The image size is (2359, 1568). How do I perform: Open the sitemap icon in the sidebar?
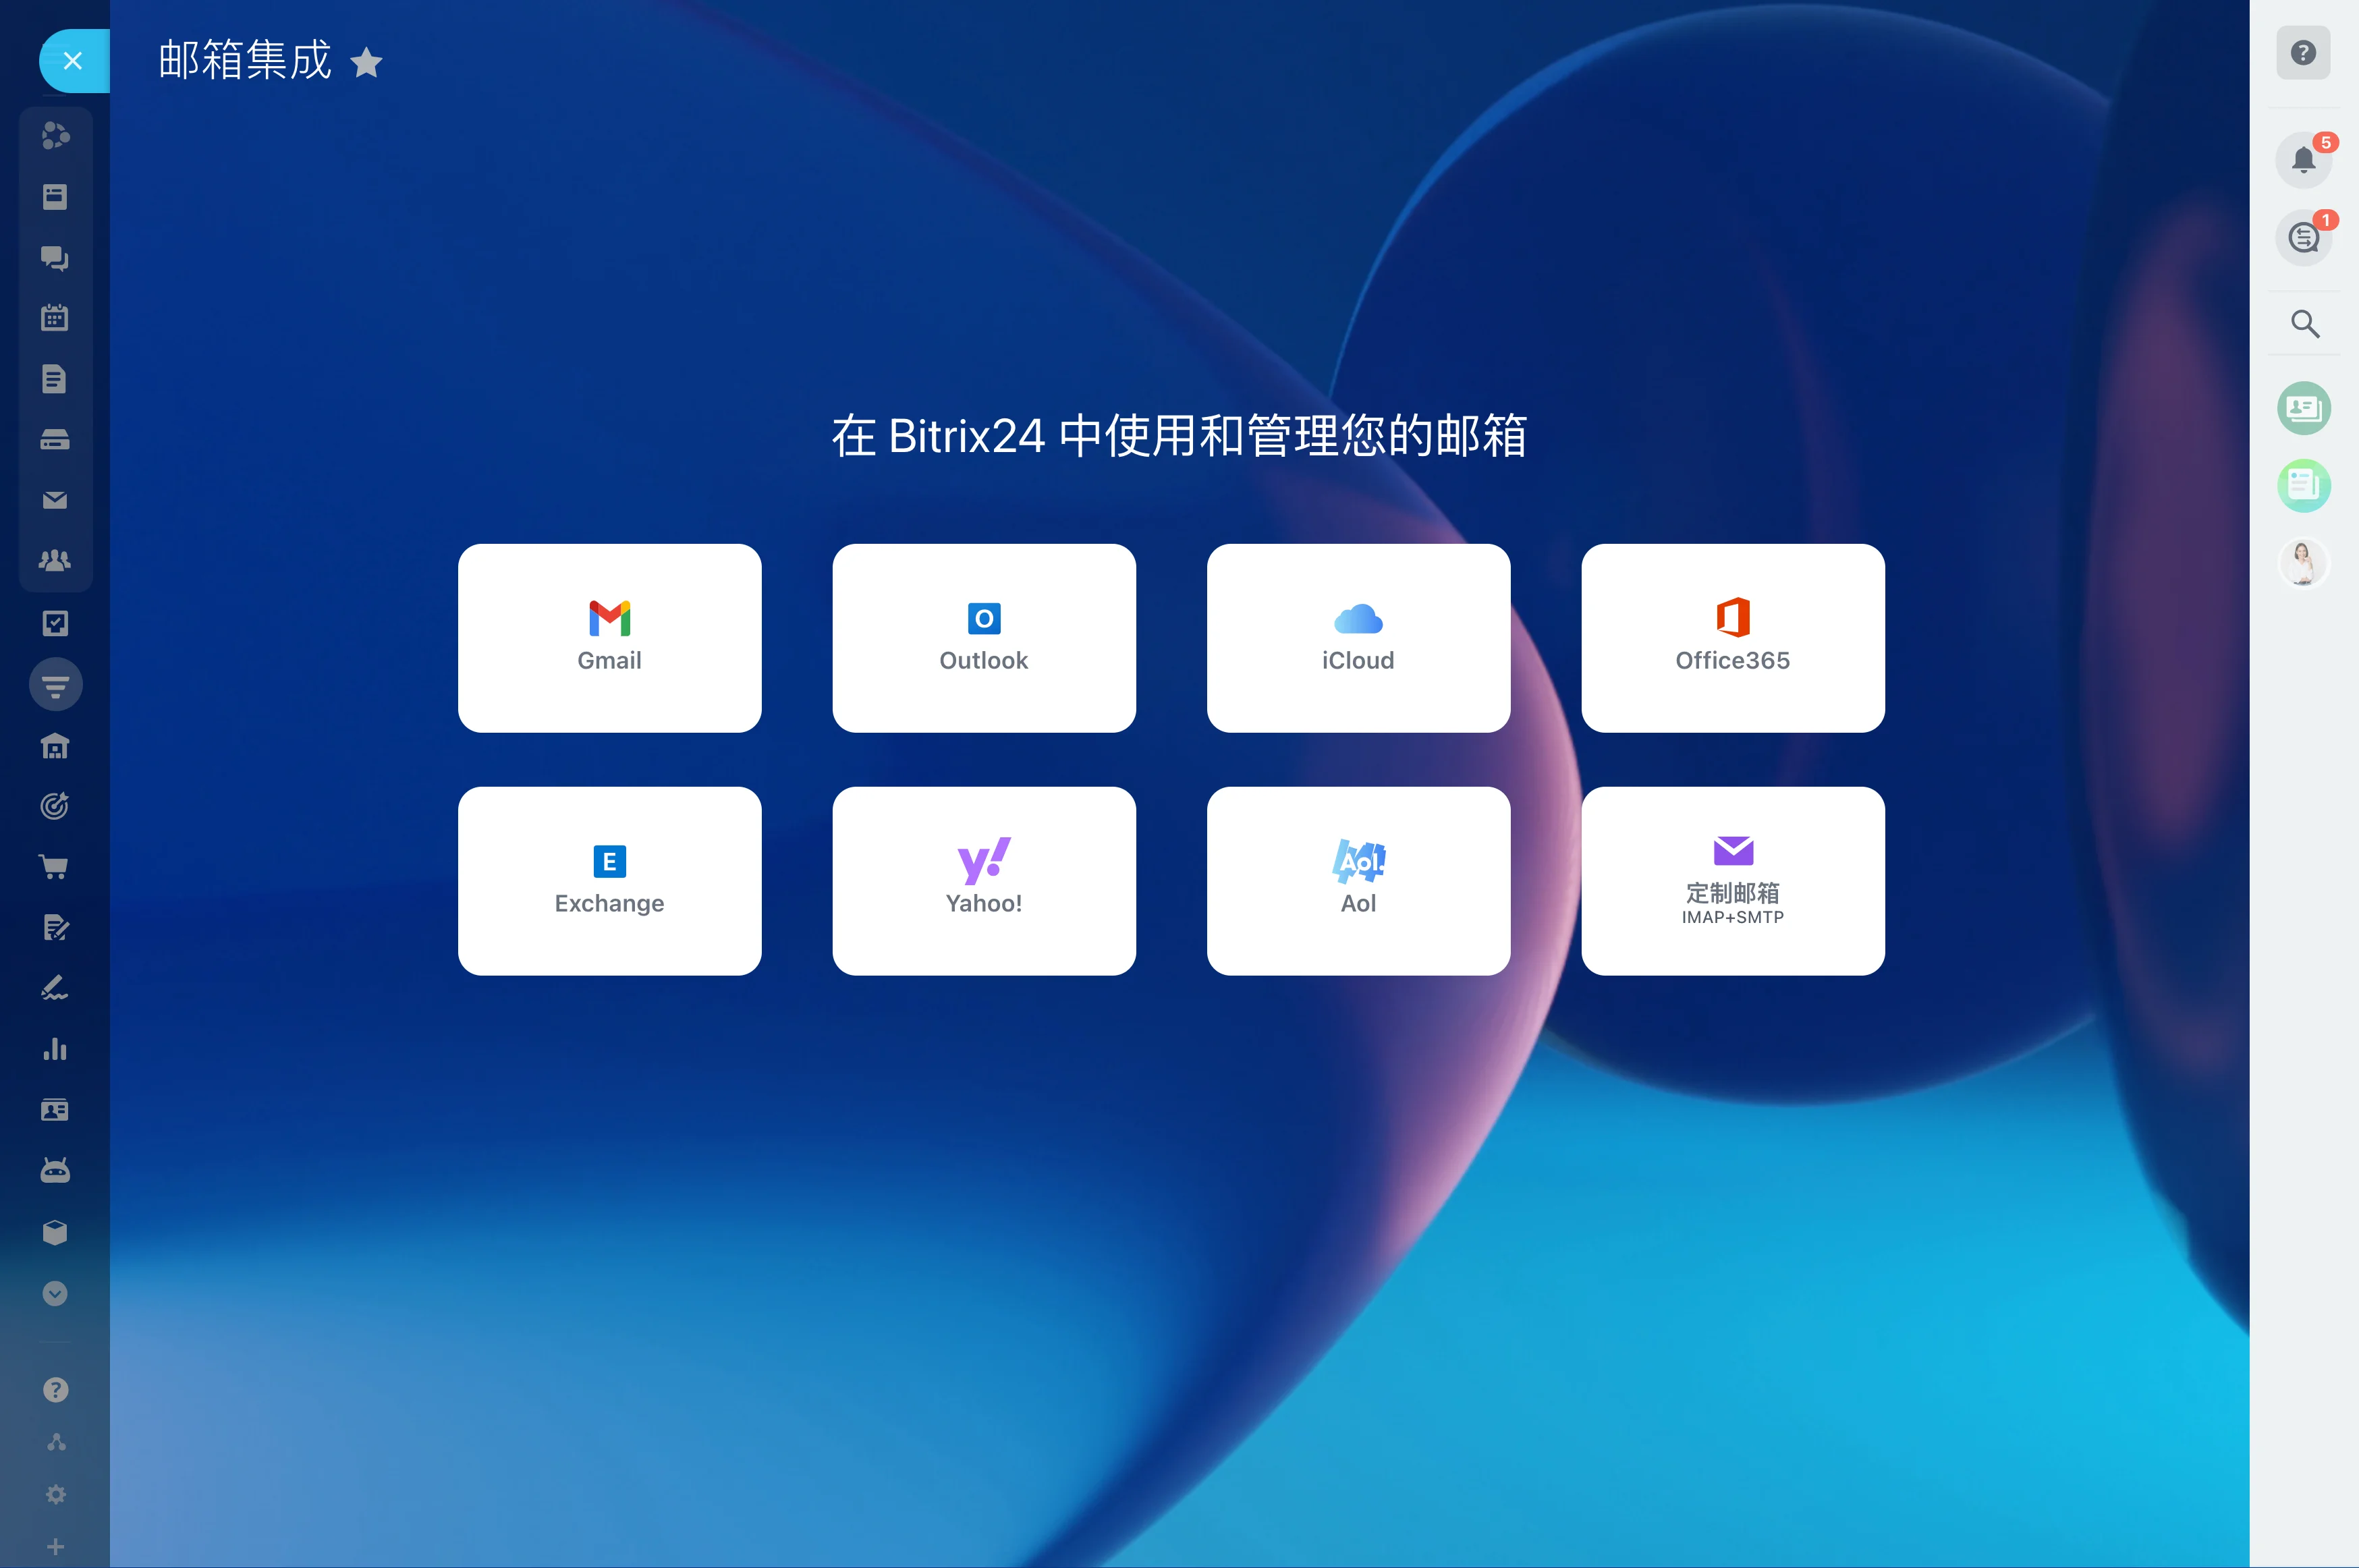pyautogui.click(x=56, y=1442)
